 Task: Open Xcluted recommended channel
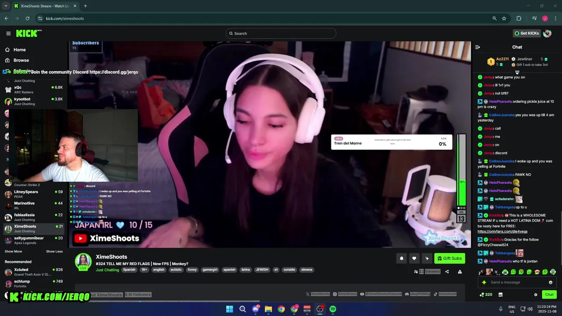click(x=34, y=272)
